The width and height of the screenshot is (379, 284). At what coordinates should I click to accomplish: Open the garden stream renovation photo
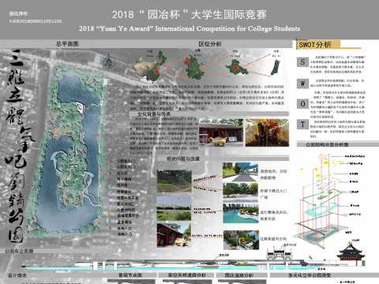[x=241, y=240]
